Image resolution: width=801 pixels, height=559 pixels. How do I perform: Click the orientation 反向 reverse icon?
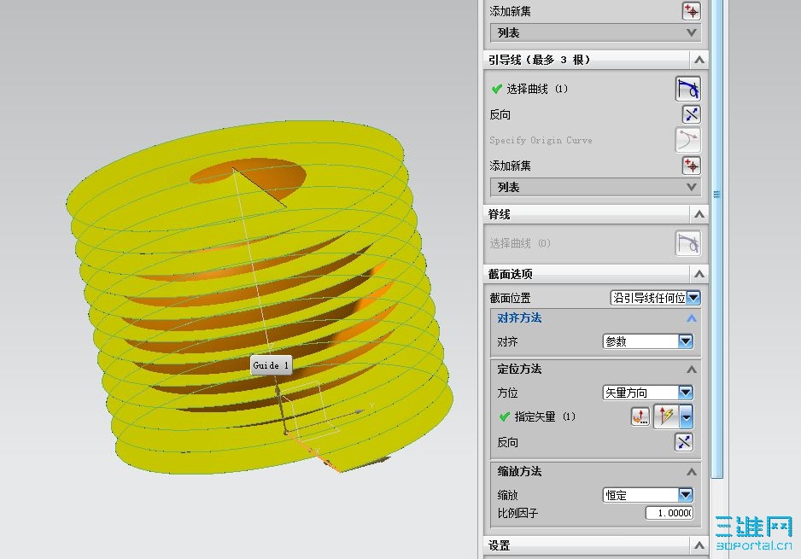683,442
